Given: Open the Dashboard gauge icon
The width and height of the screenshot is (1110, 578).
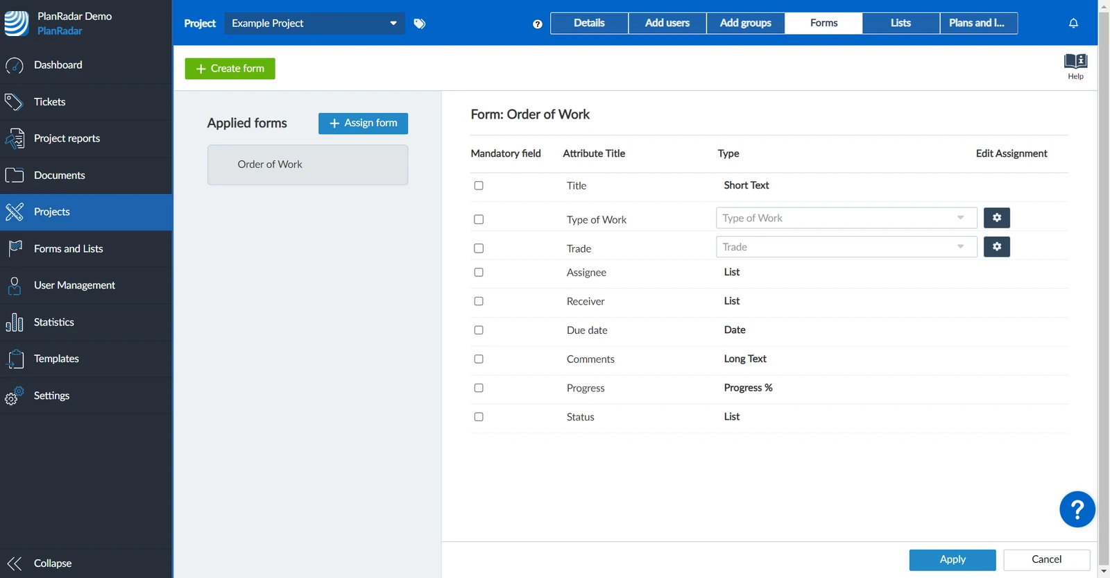Looking at the screenshot, I should 14,65.
